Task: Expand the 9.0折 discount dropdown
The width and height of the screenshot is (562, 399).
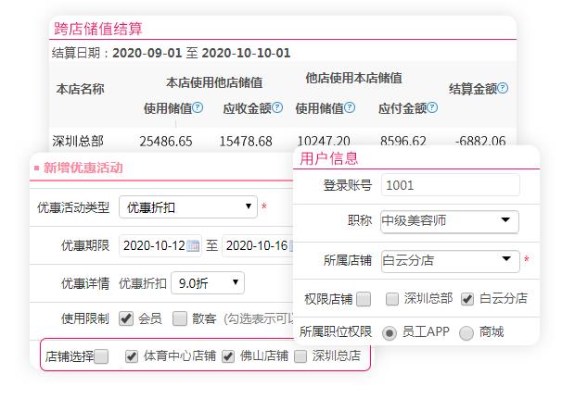Action: tap(209, 282)
